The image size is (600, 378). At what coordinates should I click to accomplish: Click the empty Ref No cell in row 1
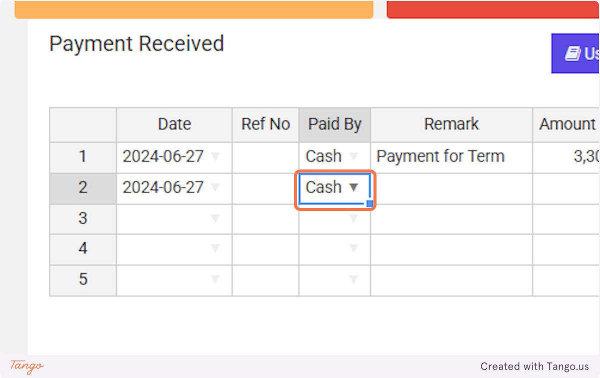(x=265, y=157)
